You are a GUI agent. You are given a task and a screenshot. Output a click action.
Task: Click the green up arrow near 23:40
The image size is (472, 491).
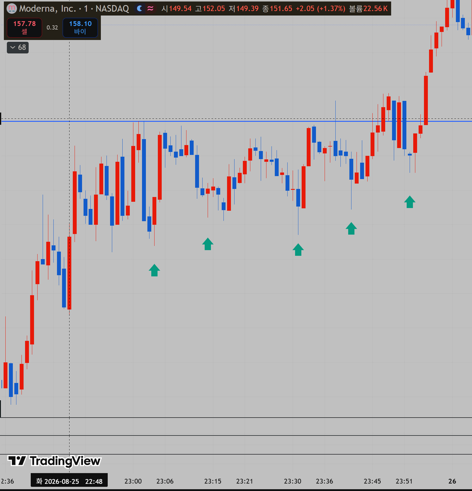[351, 228]
